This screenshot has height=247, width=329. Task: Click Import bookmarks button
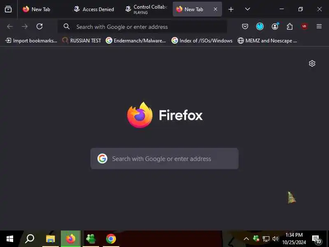point(31,40)
